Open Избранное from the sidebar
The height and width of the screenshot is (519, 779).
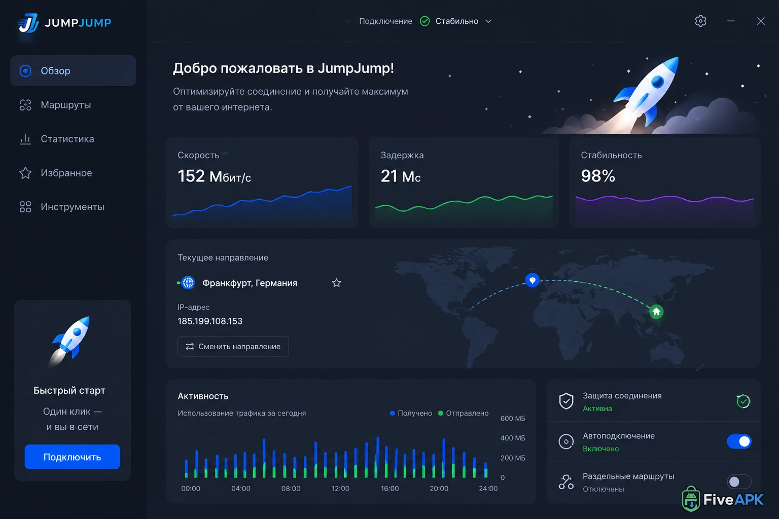pyautogui.click(x=73, y=173)
